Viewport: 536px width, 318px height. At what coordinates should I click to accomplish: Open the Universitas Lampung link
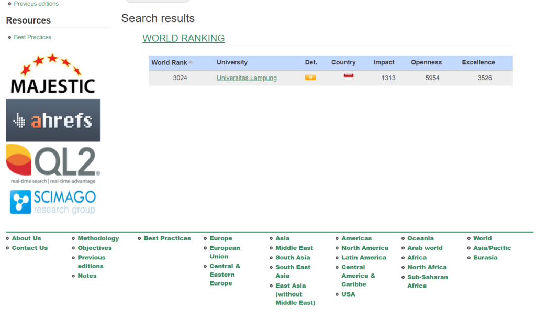pyautogui.click(x=247, y=78)
